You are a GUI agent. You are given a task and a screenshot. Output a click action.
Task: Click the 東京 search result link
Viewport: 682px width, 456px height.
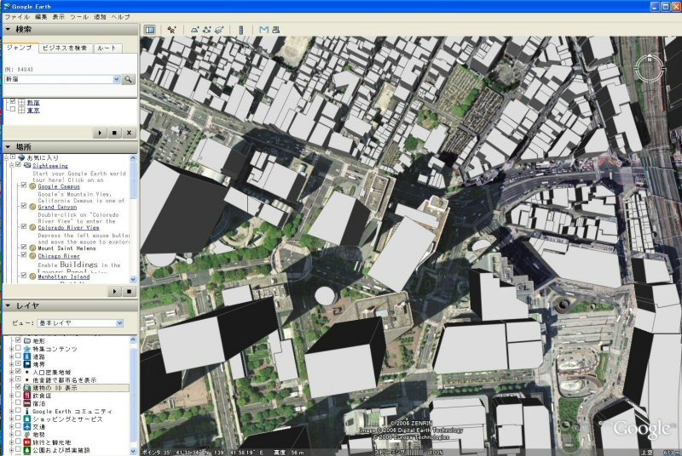(x=33, y=111)
